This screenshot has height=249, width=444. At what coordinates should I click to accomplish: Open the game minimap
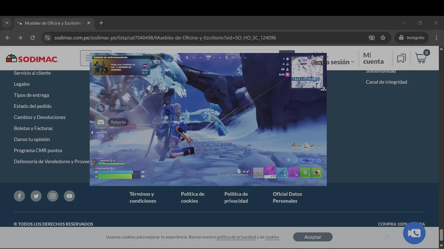(307, 72)
